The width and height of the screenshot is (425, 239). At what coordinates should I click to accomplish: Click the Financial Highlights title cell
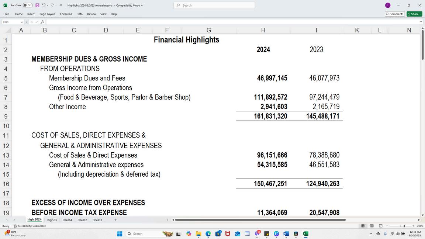186,40
